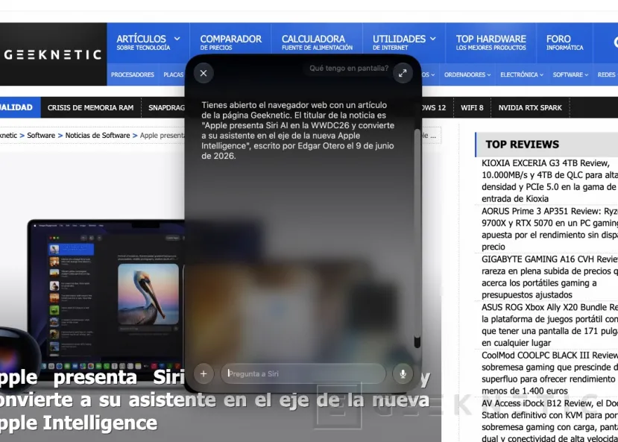Open the KIOXIA EXCERIA G3 4TB review
This screenshot has width=618, height=442.
pyautogui.click(x=549, y=181)
